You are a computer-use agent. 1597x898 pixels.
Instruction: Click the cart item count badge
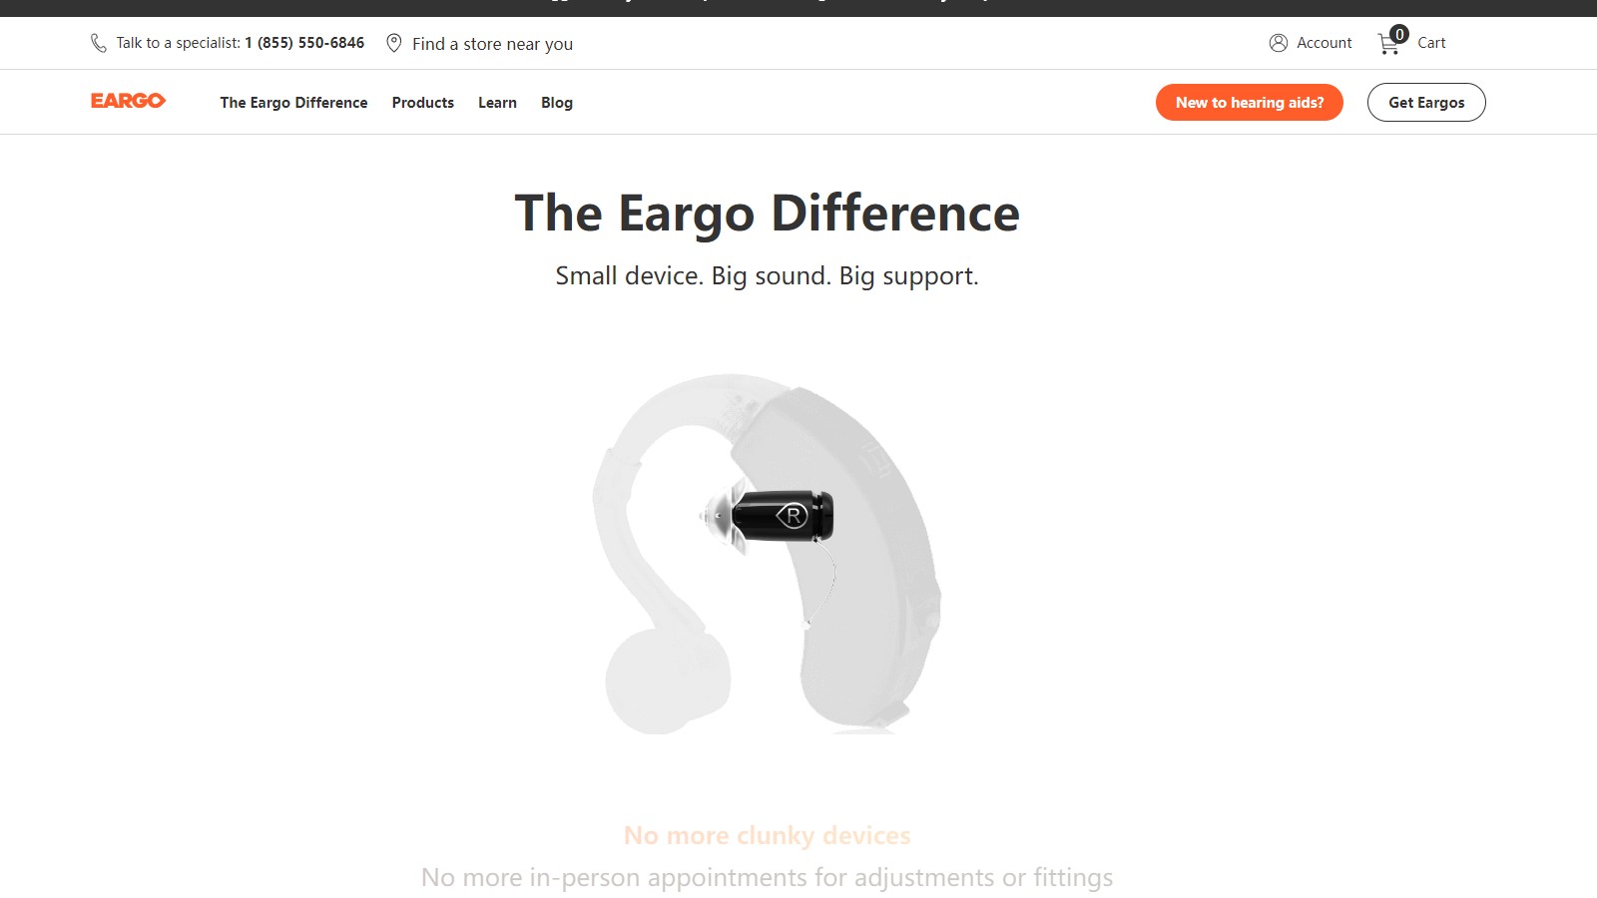click(1399, 35)
